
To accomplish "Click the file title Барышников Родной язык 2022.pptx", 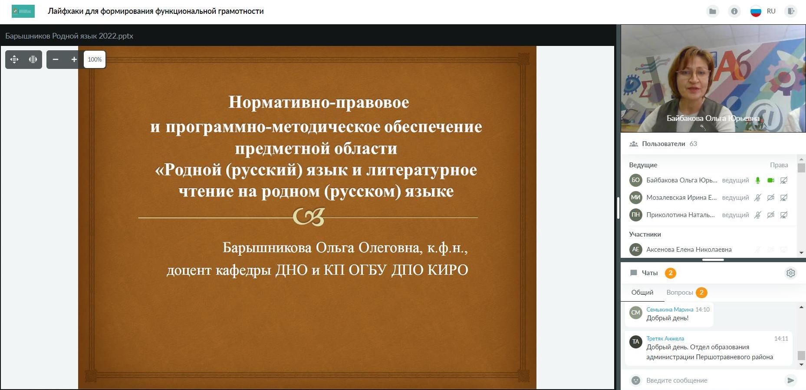I will 69,36.
